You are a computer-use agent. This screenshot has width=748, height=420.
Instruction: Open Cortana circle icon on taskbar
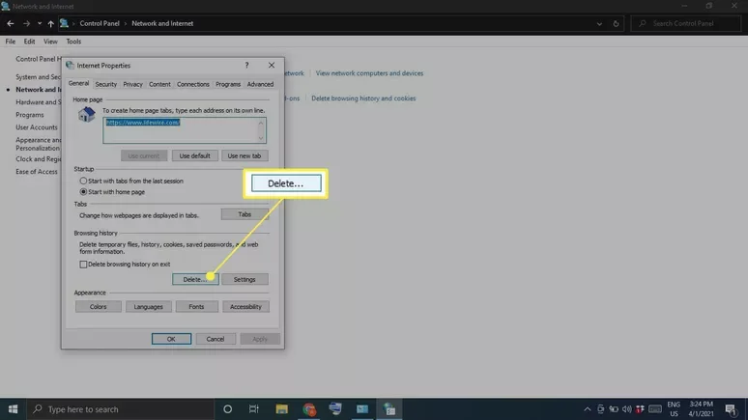[x=227, y=409]
